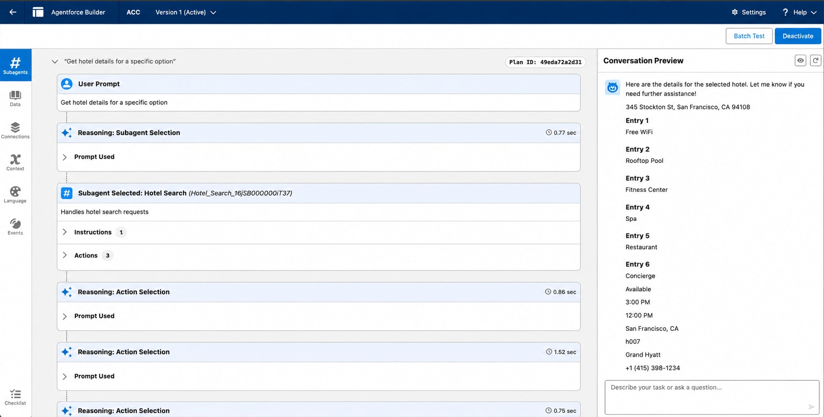Viewport: 824px width, 417px height.
Task: Click sparkle icon of 0.75 sec Action Selection
Action: pos(67,410)
